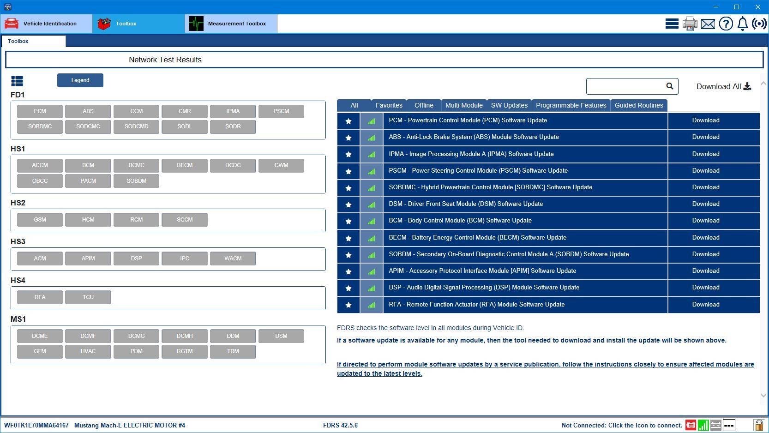Viewport: 769px width, 433px height.
Task: Click the printer icon
Action: pos(690,24)
